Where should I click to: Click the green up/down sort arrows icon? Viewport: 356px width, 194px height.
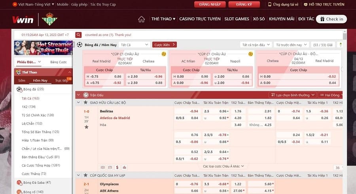coord(341,45)
